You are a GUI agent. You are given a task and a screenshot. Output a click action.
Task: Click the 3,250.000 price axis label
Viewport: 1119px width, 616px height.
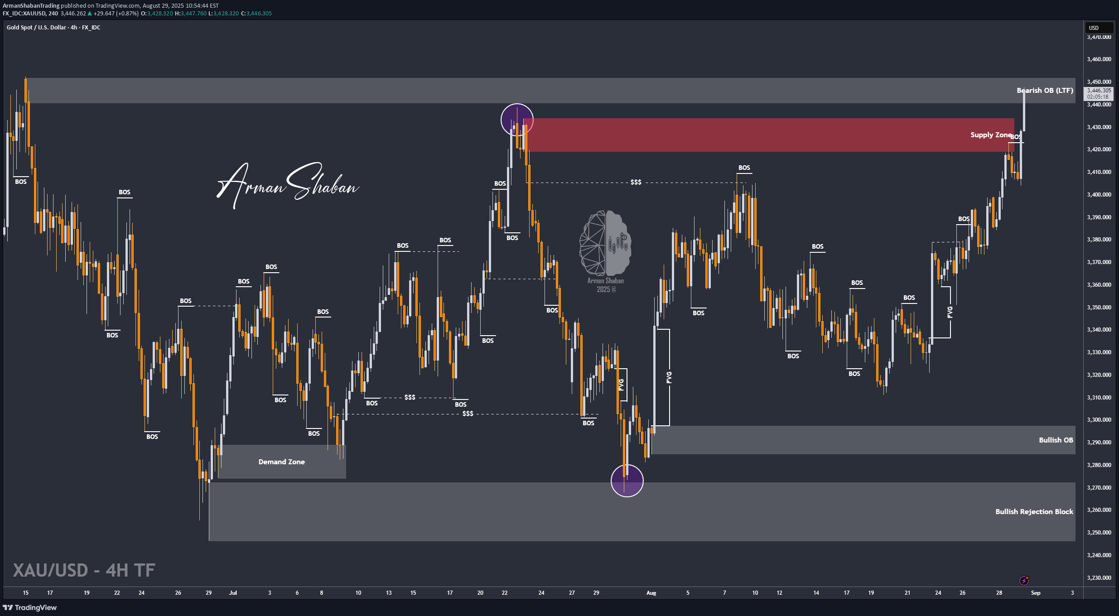(x=1099, y=533)
